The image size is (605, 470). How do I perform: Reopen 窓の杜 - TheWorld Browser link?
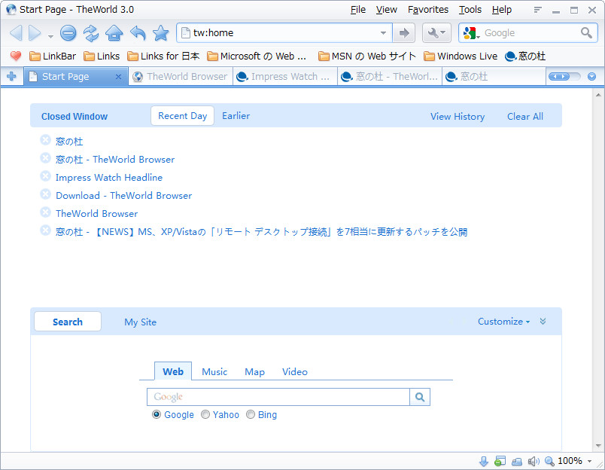click(115, 159)
